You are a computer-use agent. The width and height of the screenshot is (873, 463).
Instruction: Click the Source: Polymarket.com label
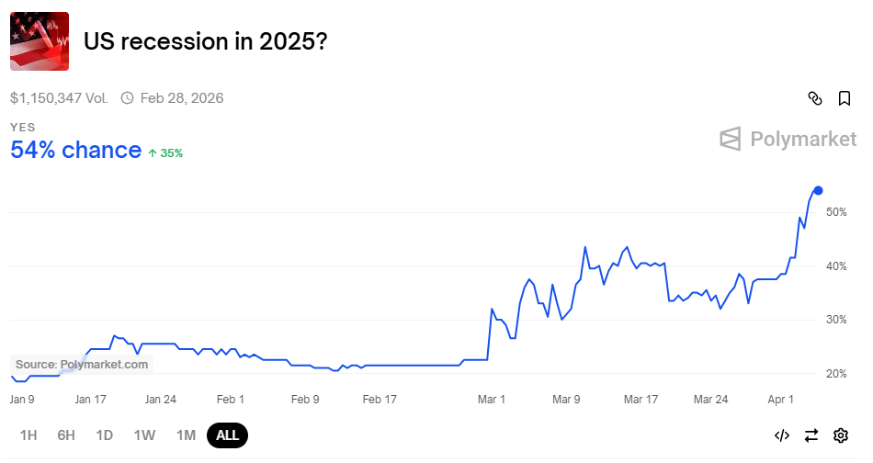[82, 365]
